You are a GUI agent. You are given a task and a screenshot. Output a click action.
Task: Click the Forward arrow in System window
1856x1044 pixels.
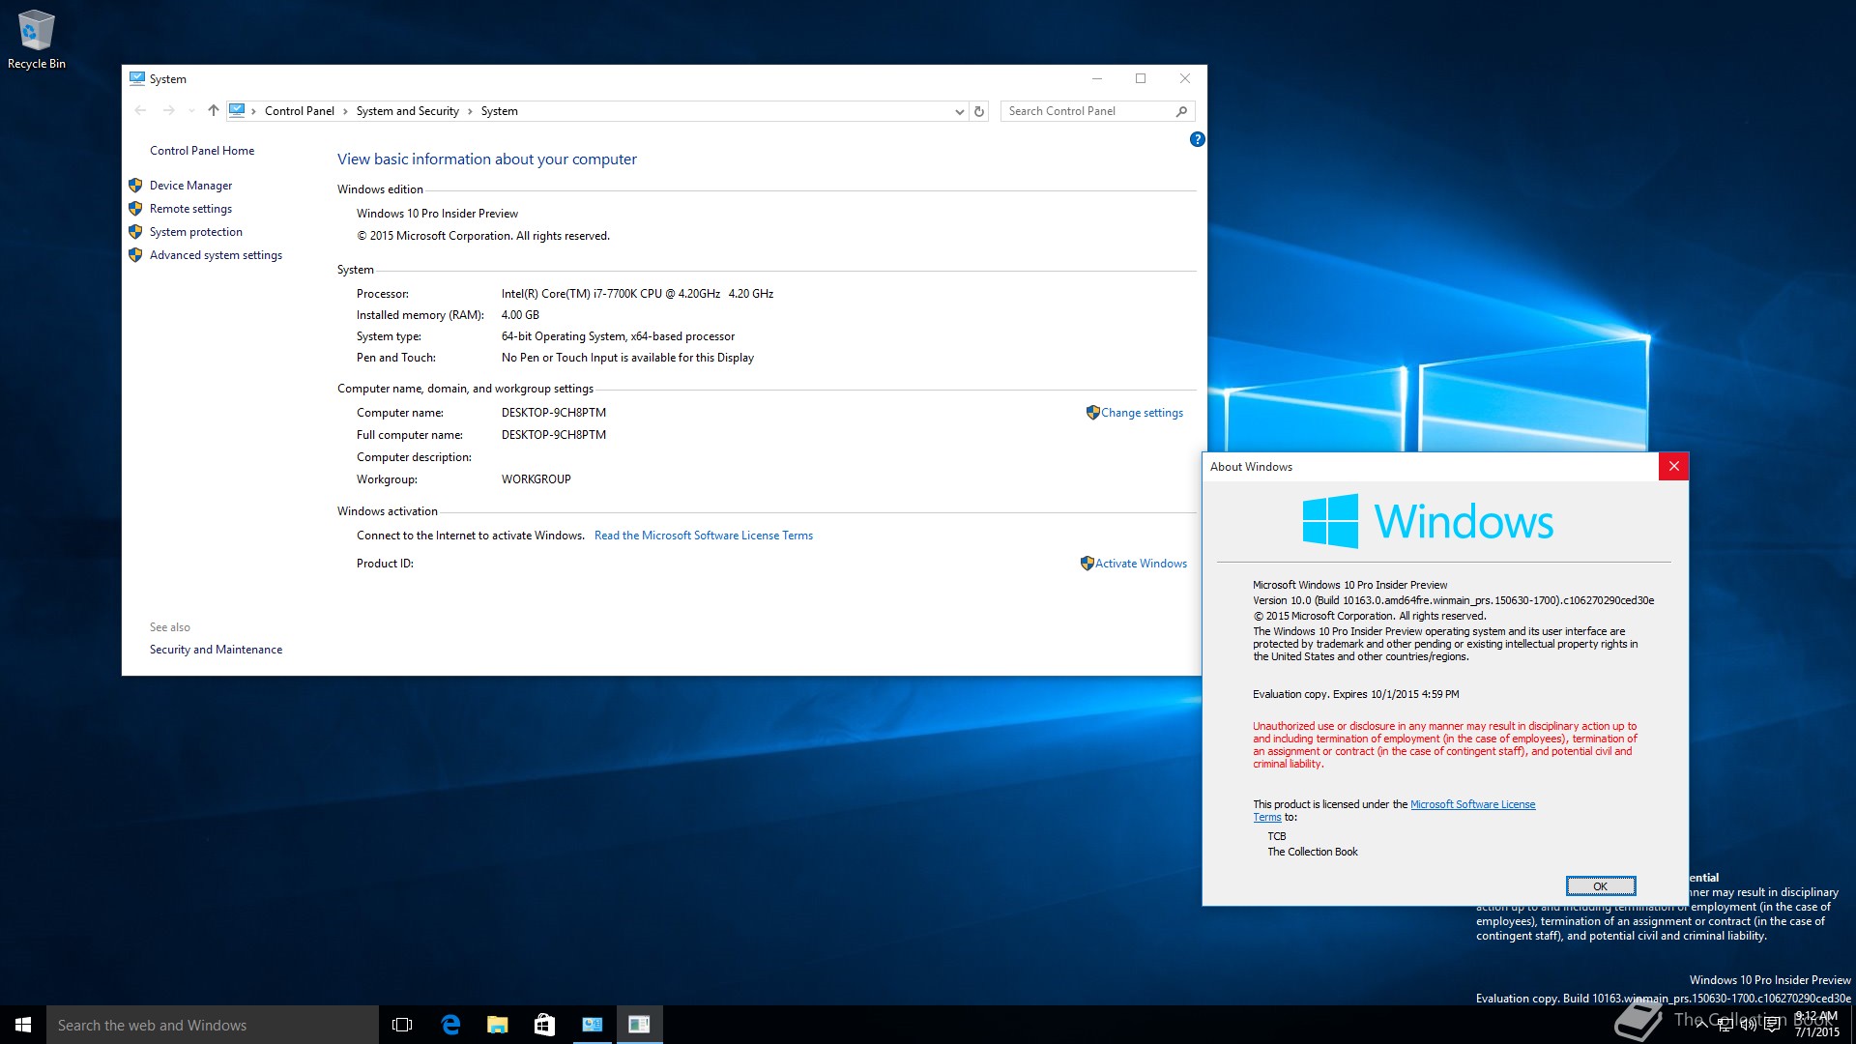[168, 111]
